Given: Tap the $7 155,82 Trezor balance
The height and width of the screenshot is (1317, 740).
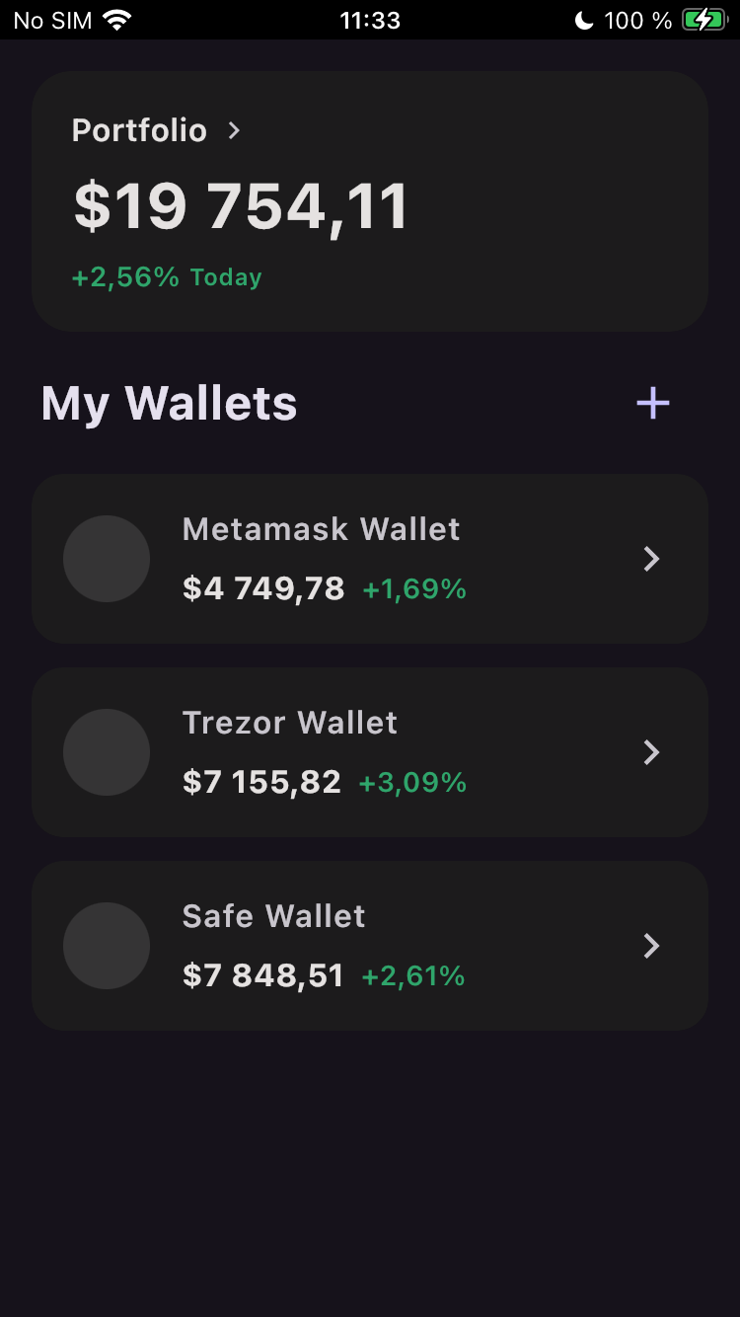Looking at the screenshot, I should (x=261, y=782).
